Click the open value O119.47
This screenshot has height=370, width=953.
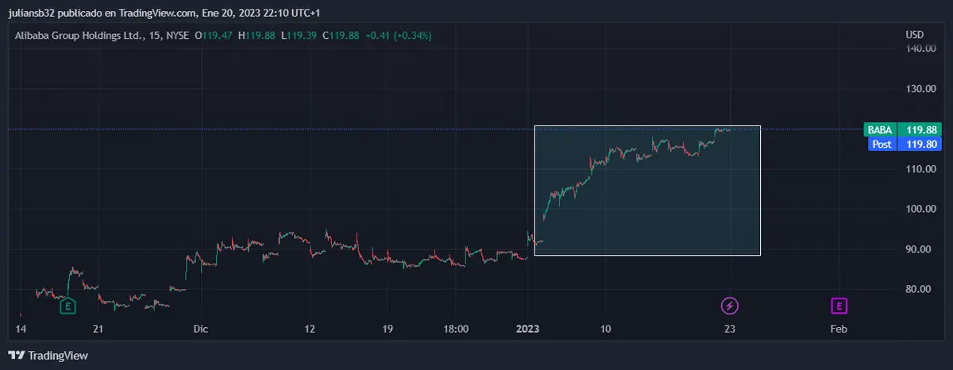tap(214, 36)
